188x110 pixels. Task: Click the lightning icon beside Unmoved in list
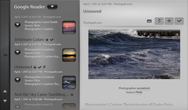(44, 67)
